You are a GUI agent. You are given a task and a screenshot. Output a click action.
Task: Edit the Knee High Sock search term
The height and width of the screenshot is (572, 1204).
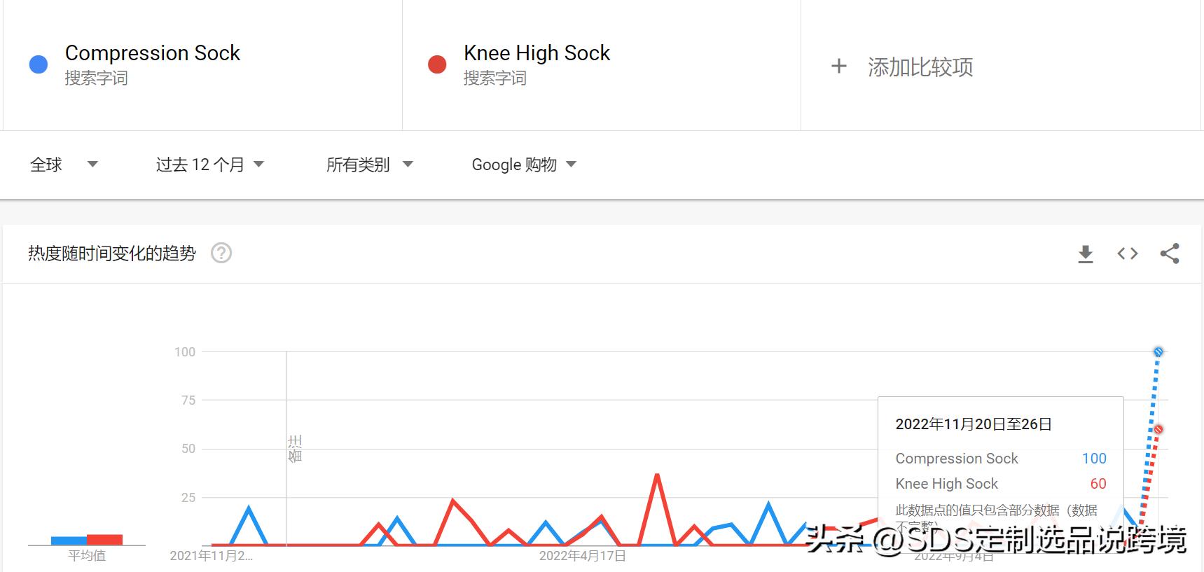click(x=537, y=53)
